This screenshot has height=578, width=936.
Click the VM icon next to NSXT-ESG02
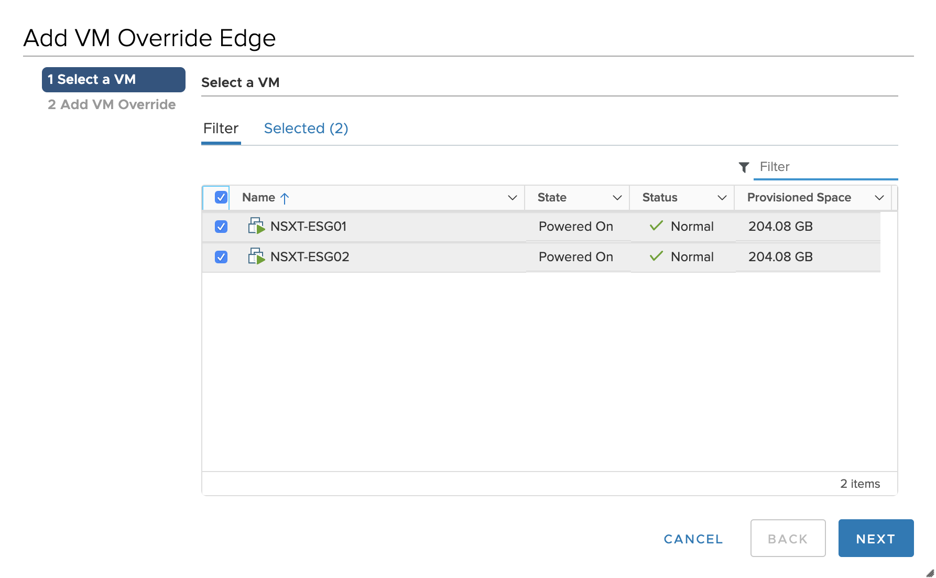pyautogui.click(x=257, y=256)
